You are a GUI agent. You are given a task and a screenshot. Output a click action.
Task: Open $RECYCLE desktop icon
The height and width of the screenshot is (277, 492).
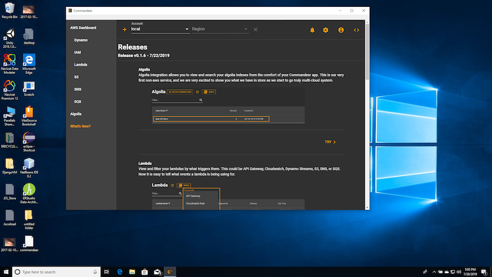click(x=9, y=140)
